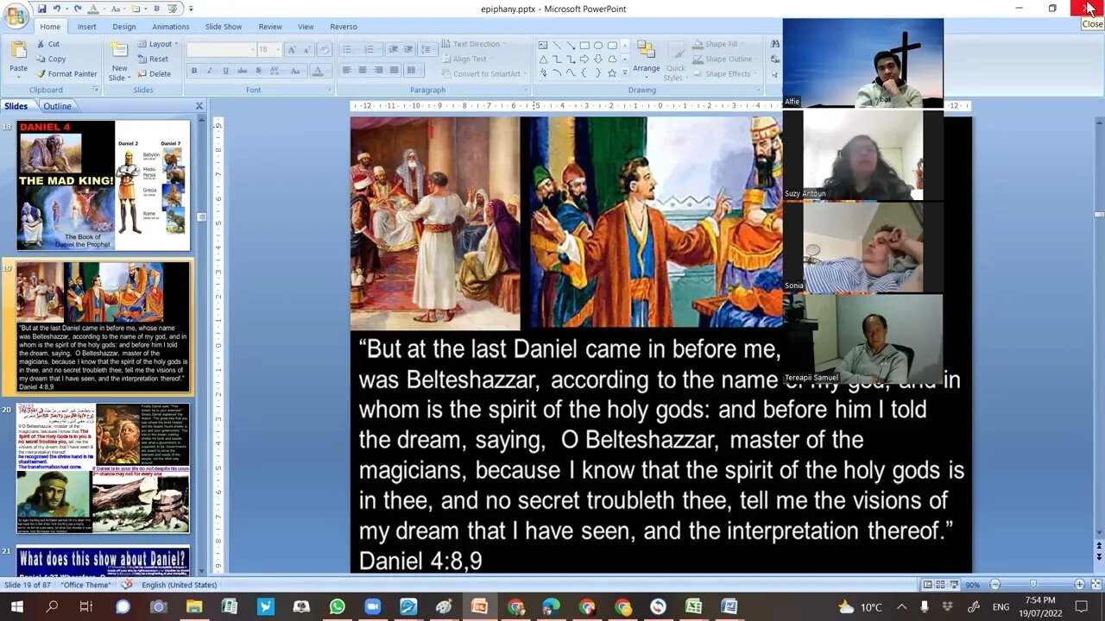The width and height of the screenshot is (1105, 621).
Task: Open Zoom app from taskbar
Action: click(373, 607)
